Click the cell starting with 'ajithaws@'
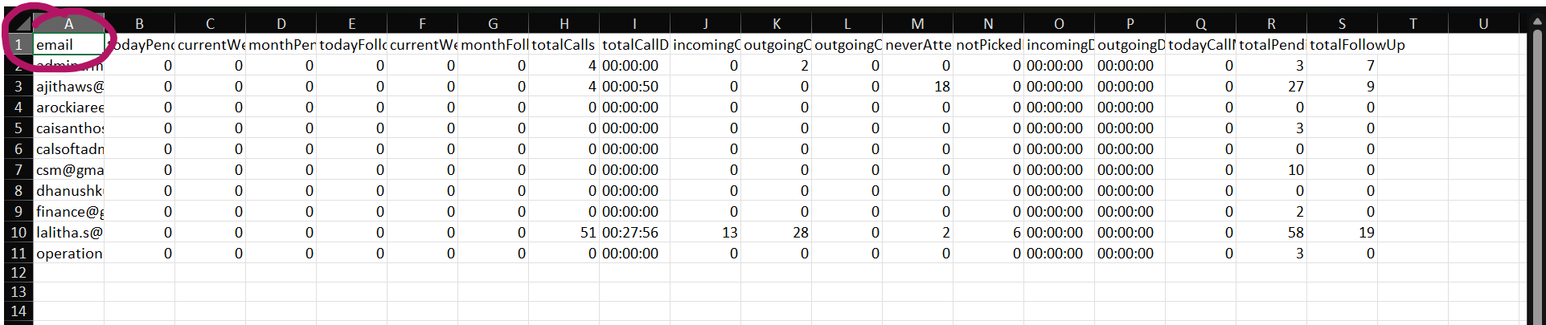Image resolution: width=1546 pixels, height=325 pixels. (69, 86)
